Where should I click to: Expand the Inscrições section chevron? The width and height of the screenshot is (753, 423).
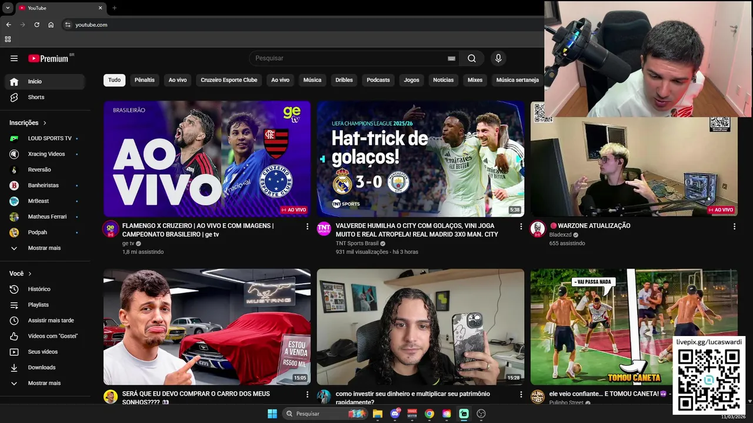click(45, 123)
